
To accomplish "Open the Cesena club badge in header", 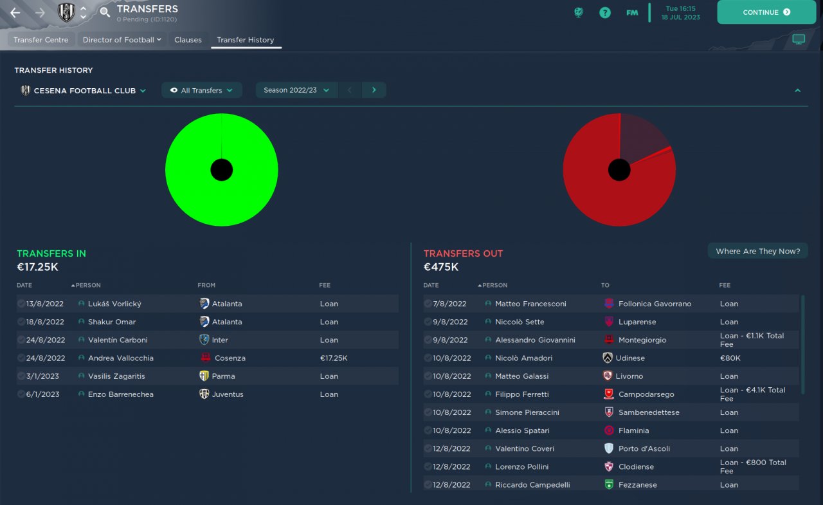I will [x=66, y=12].
